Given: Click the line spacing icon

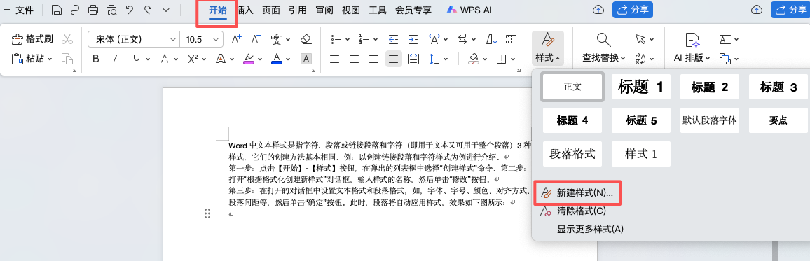Looking at the screenshot, I should point(435,59).
